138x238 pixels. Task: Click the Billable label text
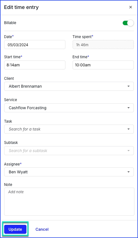(10, 23)
